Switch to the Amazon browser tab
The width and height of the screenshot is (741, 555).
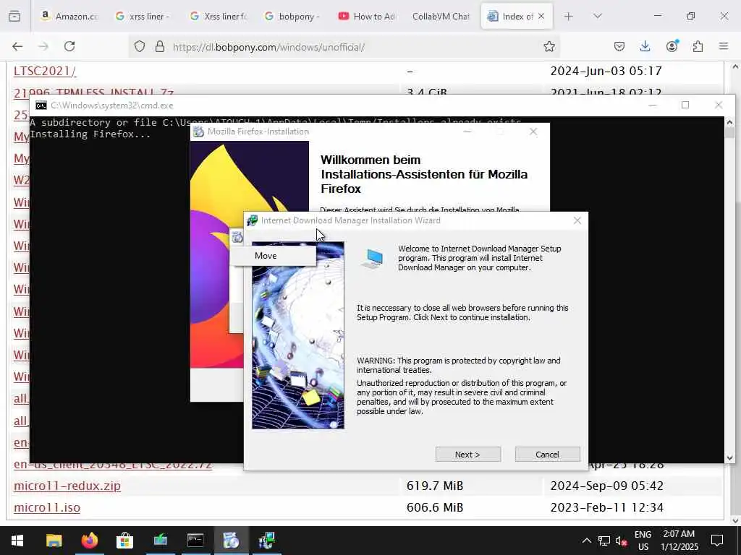[69, 16]
